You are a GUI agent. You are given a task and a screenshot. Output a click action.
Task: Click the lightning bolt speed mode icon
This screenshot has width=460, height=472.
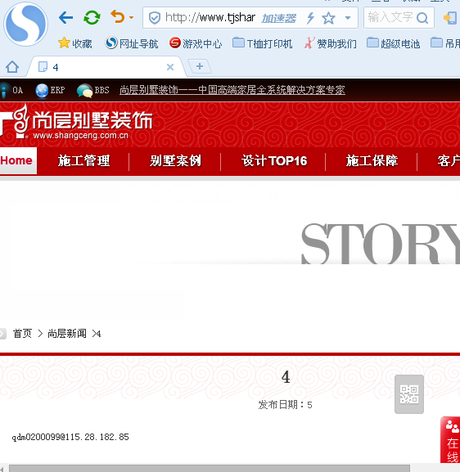(310, 18)
